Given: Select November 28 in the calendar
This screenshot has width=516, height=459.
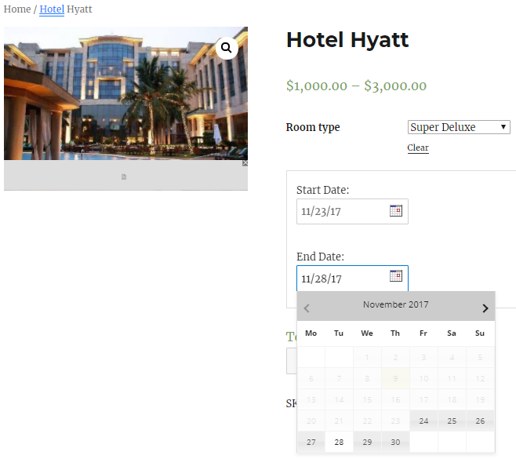Looking at the screenshot, I should (x=339, y=442).
